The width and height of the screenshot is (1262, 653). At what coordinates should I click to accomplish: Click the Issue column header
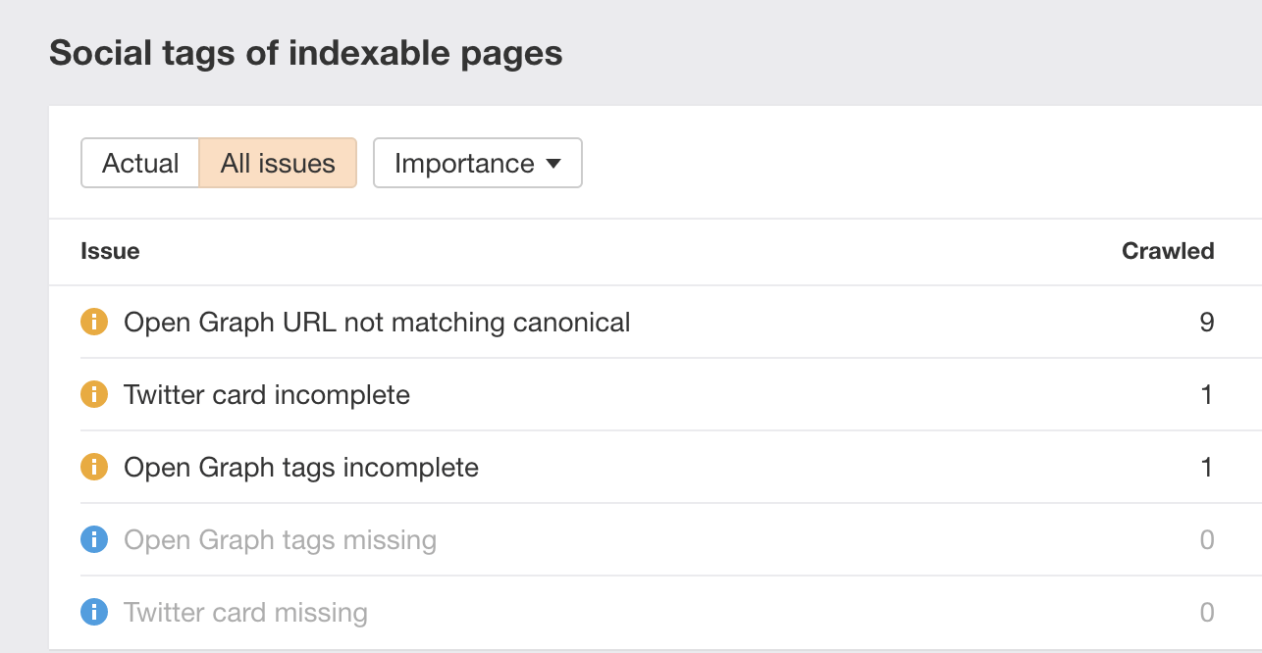[x=110, y=251]
